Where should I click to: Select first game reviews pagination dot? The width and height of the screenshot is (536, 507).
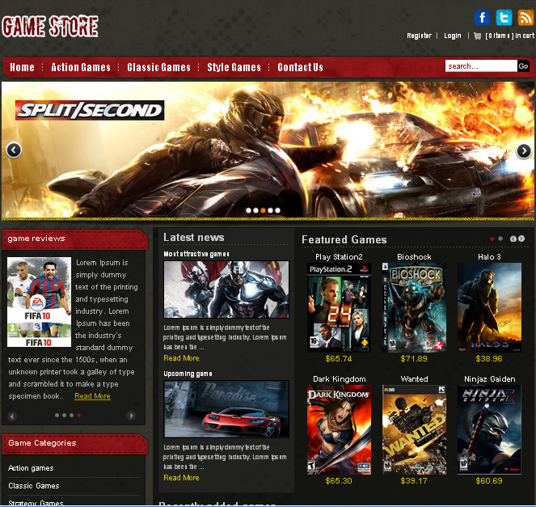(x=57, y=415)
